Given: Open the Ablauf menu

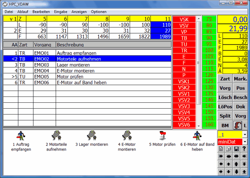Looking at the screenshot, I should (23, 12).
